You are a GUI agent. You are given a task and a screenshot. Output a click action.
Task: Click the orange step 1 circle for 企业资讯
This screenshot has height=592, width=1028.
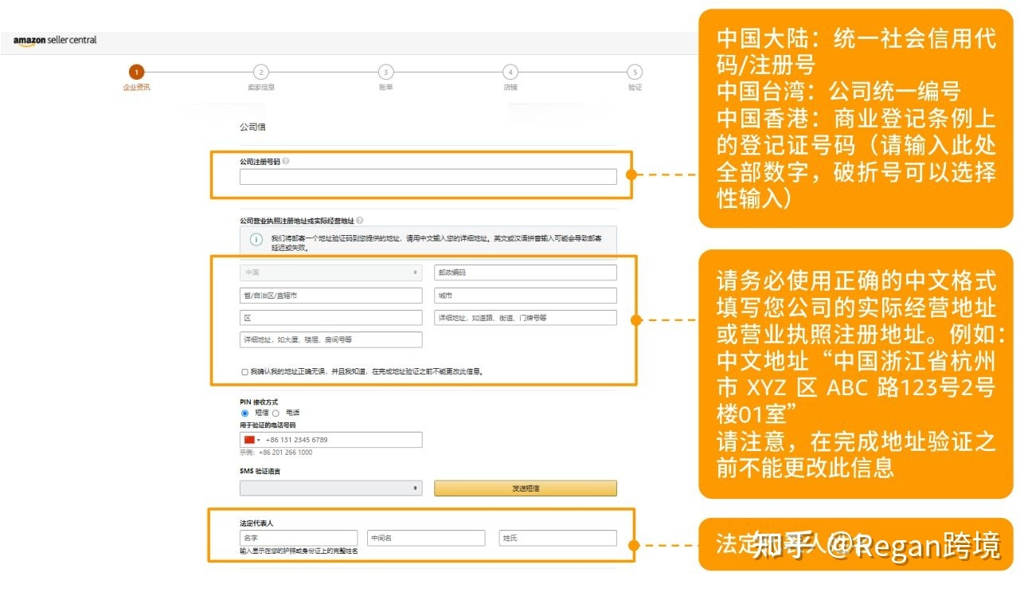tap(135, 71)
